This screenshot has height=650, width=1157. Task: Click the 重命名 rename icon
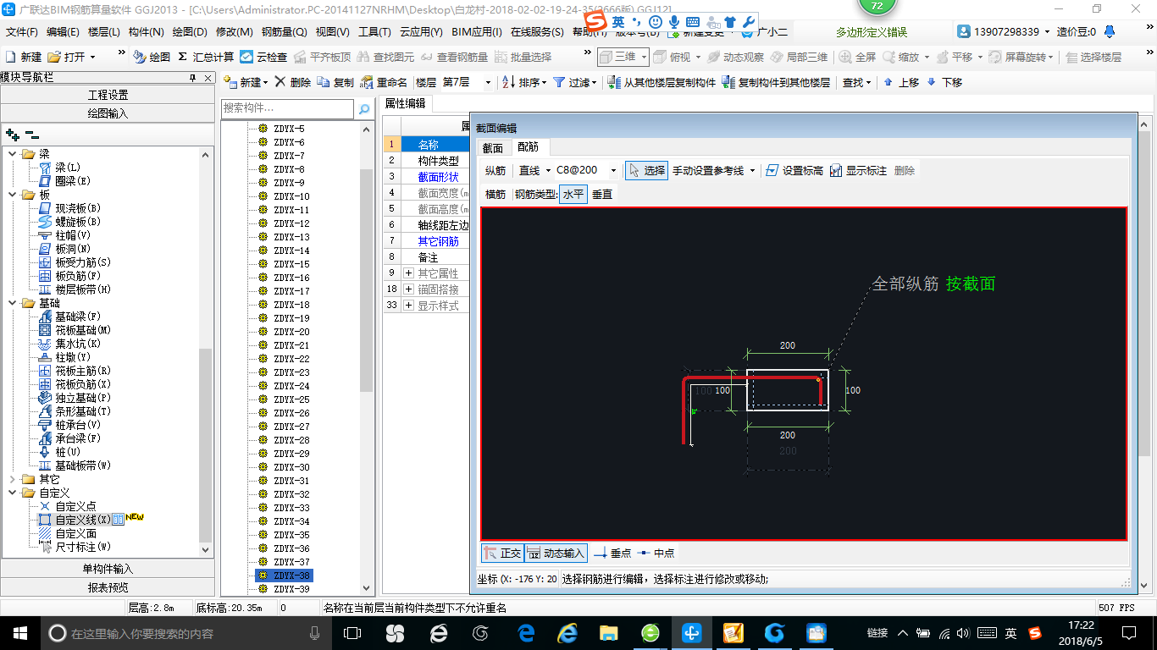[x=367, y=82]
